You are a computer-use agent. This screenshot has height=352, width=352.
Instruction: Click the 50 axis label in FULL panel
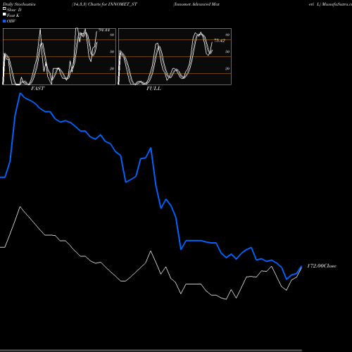(227, 51)
